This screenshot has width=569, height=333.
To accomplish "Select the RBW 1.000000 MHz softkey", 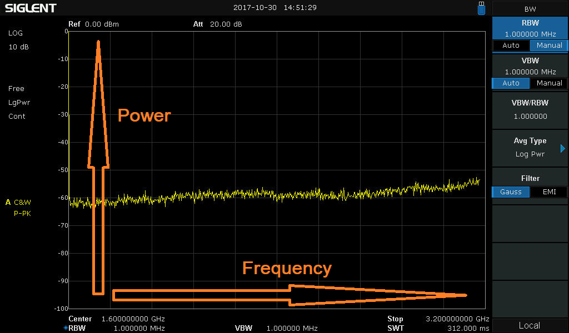I will (x=530, y=28).
